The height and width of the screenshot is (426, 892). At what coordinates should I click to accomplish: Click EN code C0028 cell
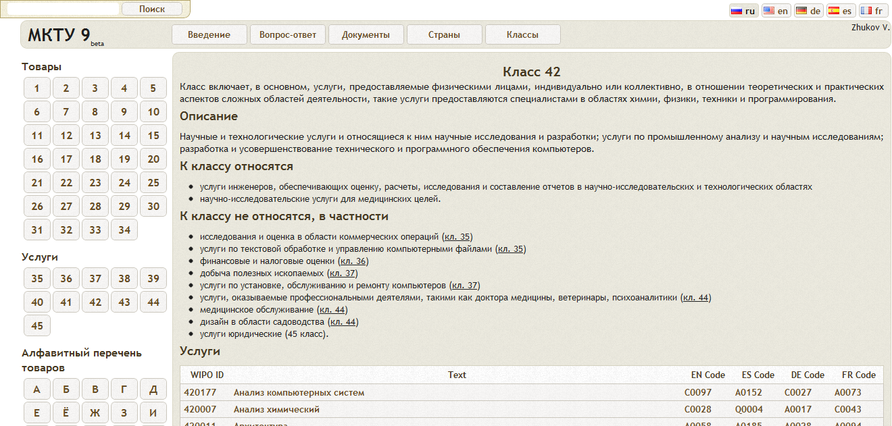[698, 409]
